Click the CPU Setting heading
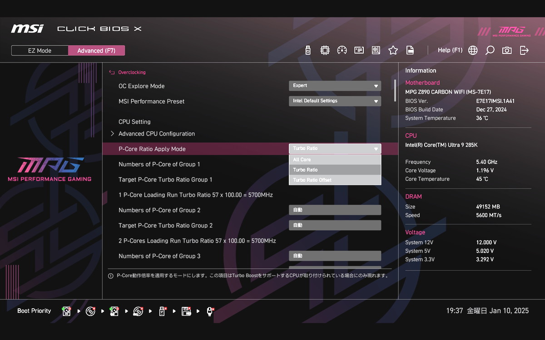Screen dimensions: 545x340 click(134, 122)
